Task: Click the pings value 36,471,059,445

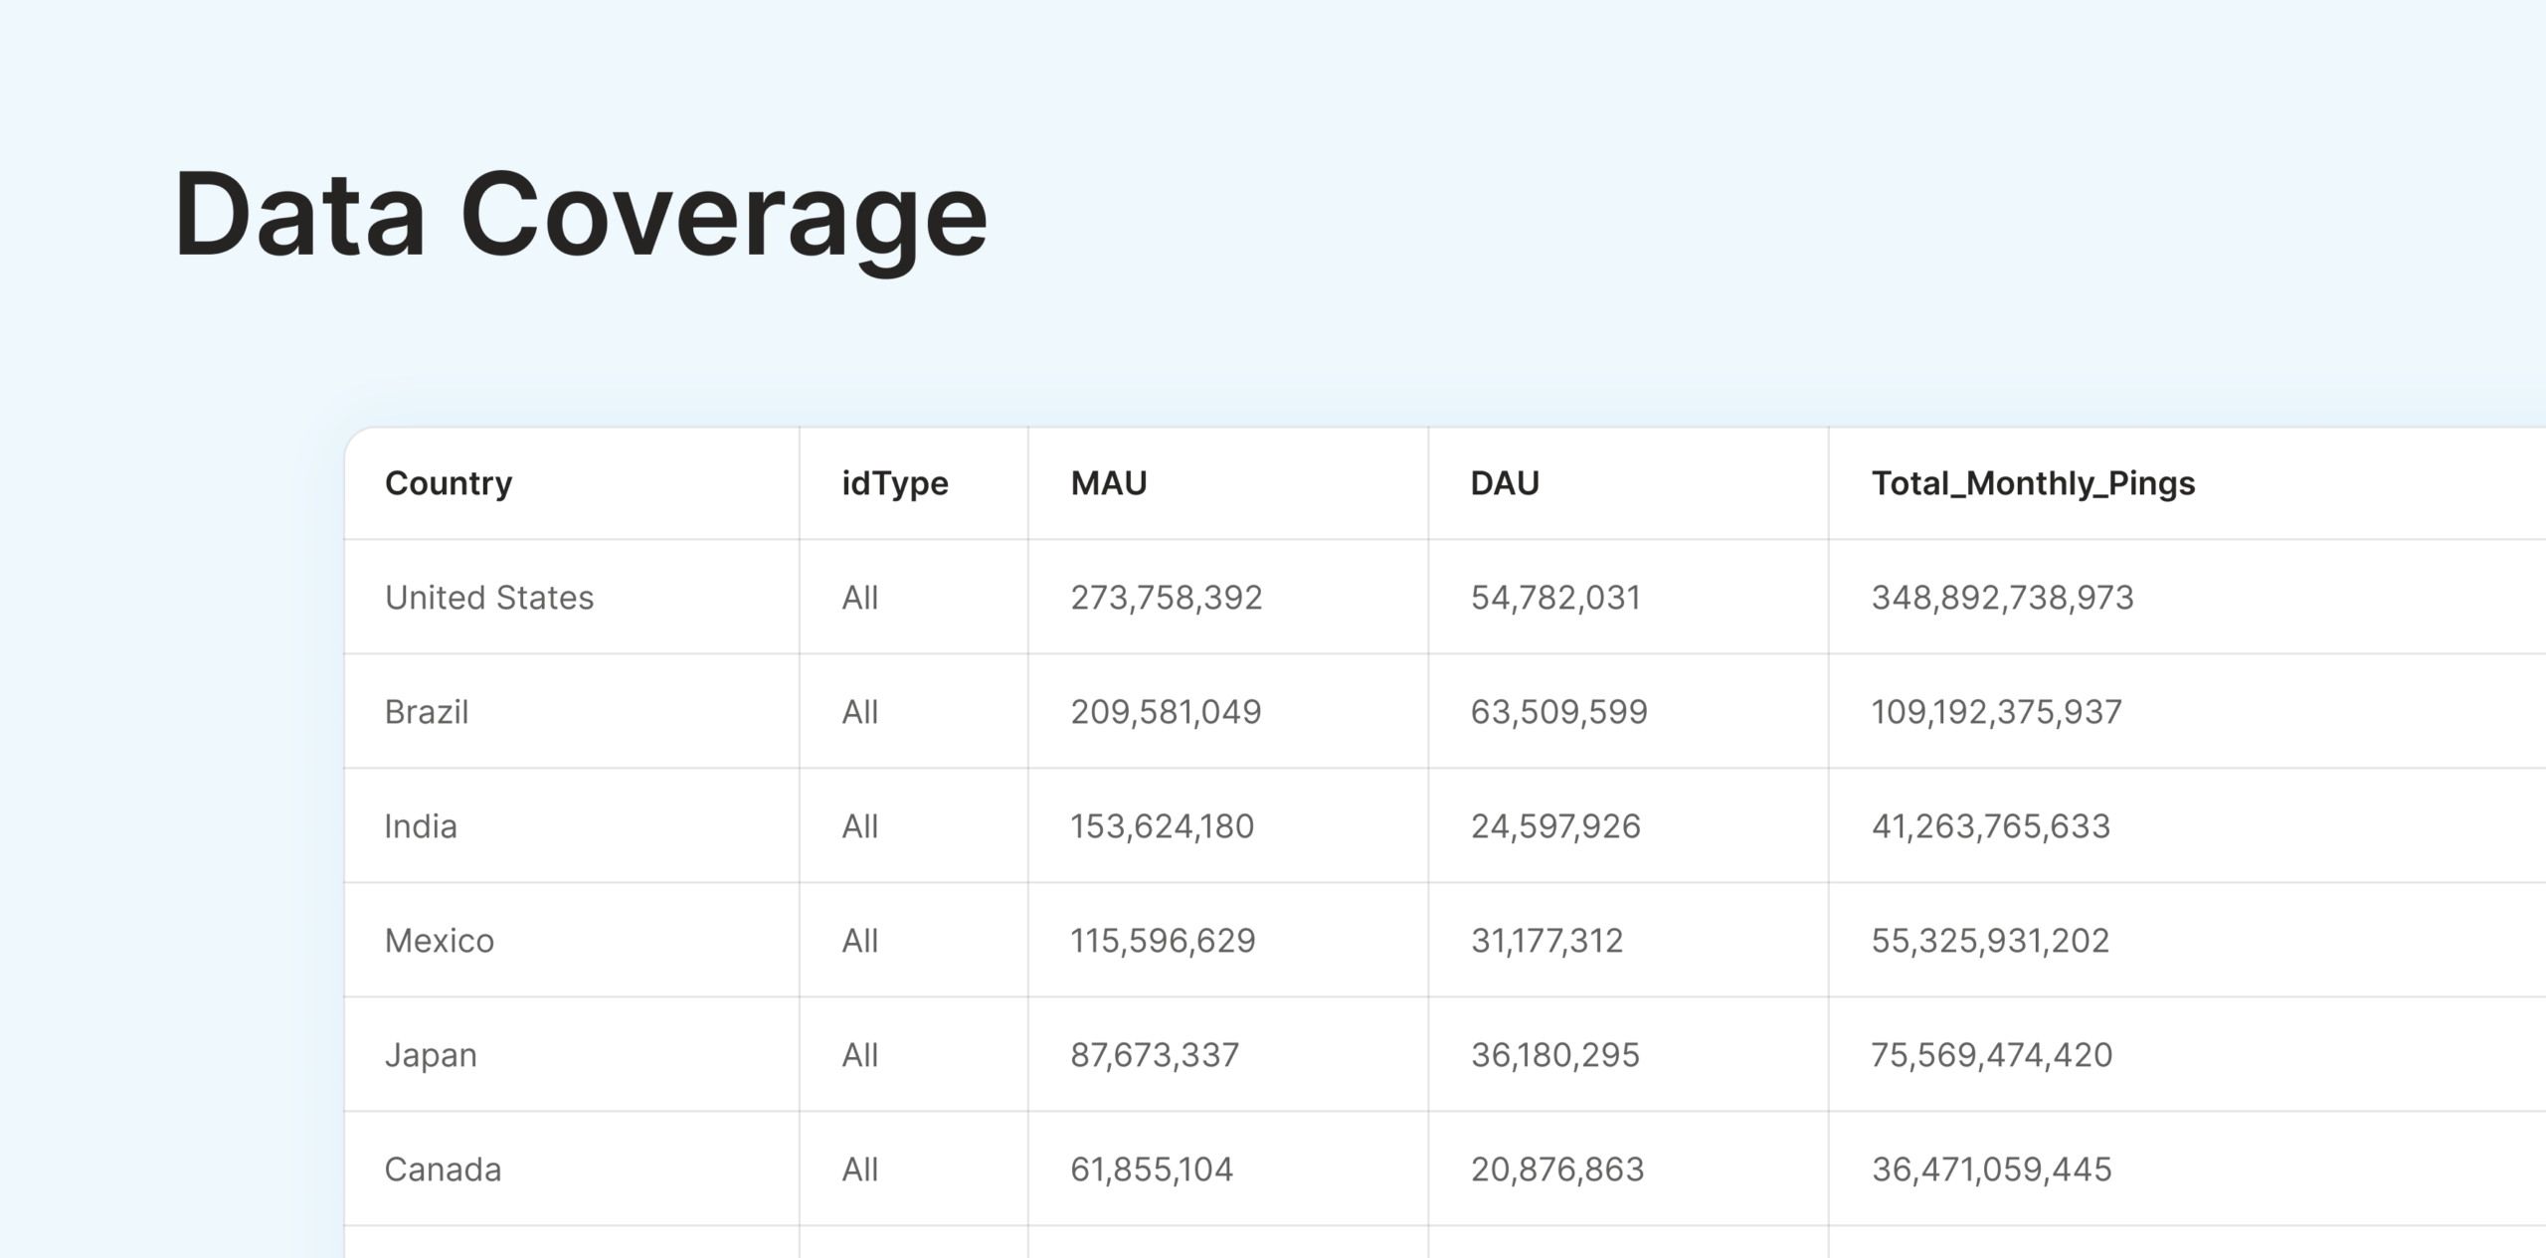Action: click(1992, 1169)
